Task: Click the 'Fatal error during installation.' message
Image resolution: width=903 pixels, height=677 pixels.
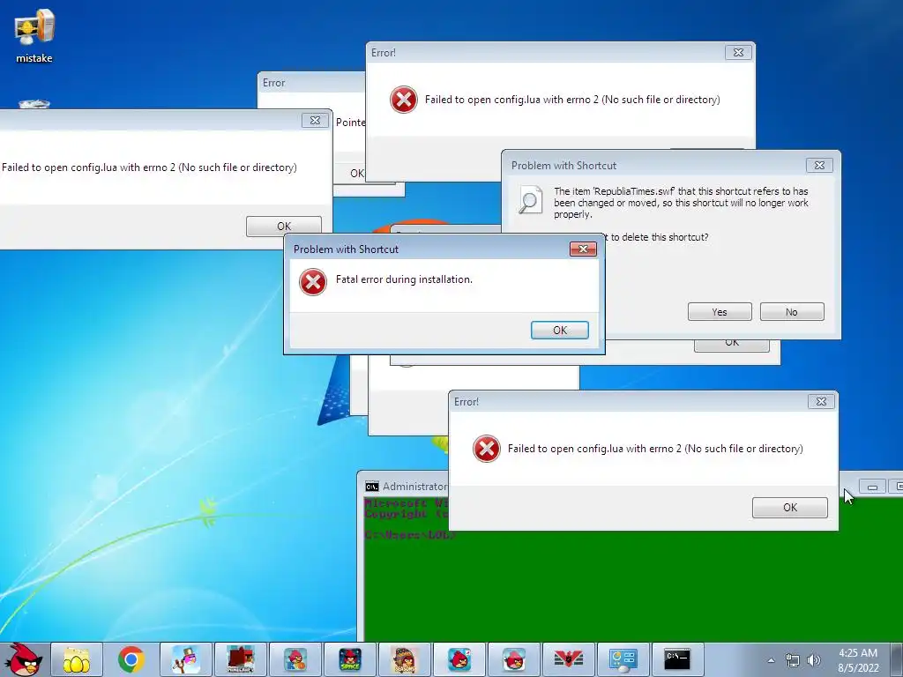Action: [404, 279]
